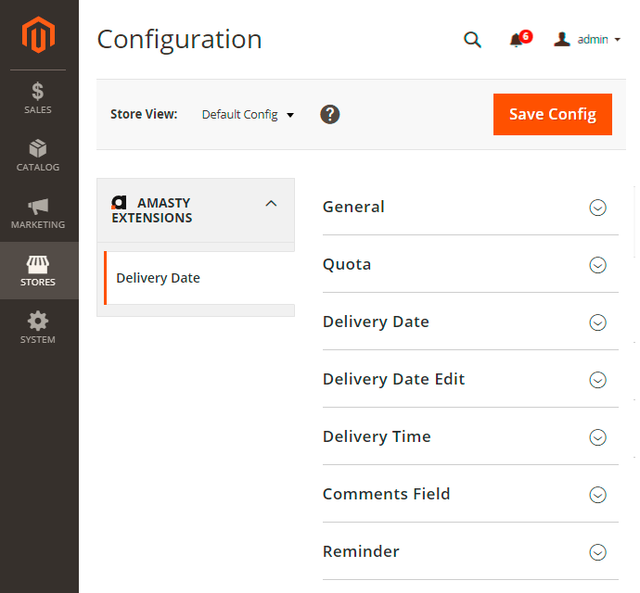
Task: Select Delivery Date in the left panel
Action: tap(159, 278)
